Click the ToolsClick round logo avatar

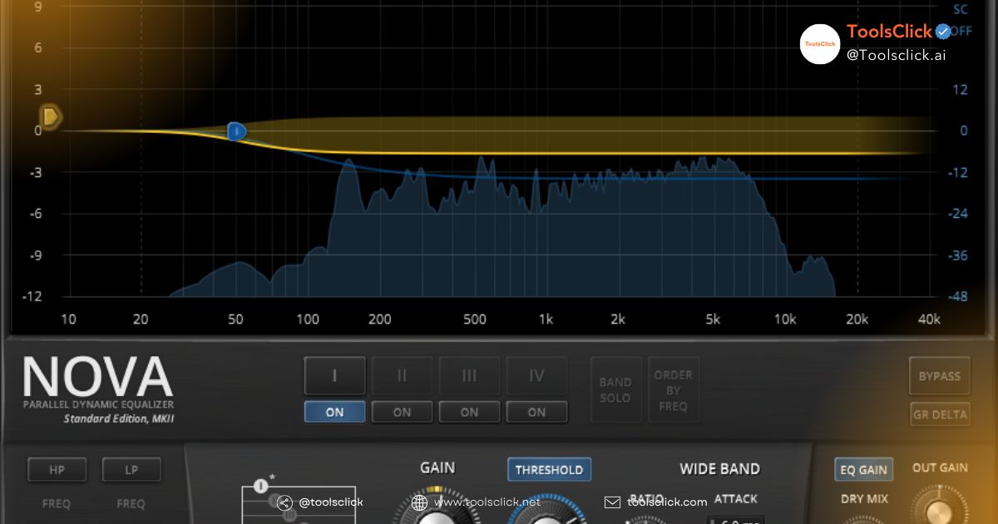(819, 44)
